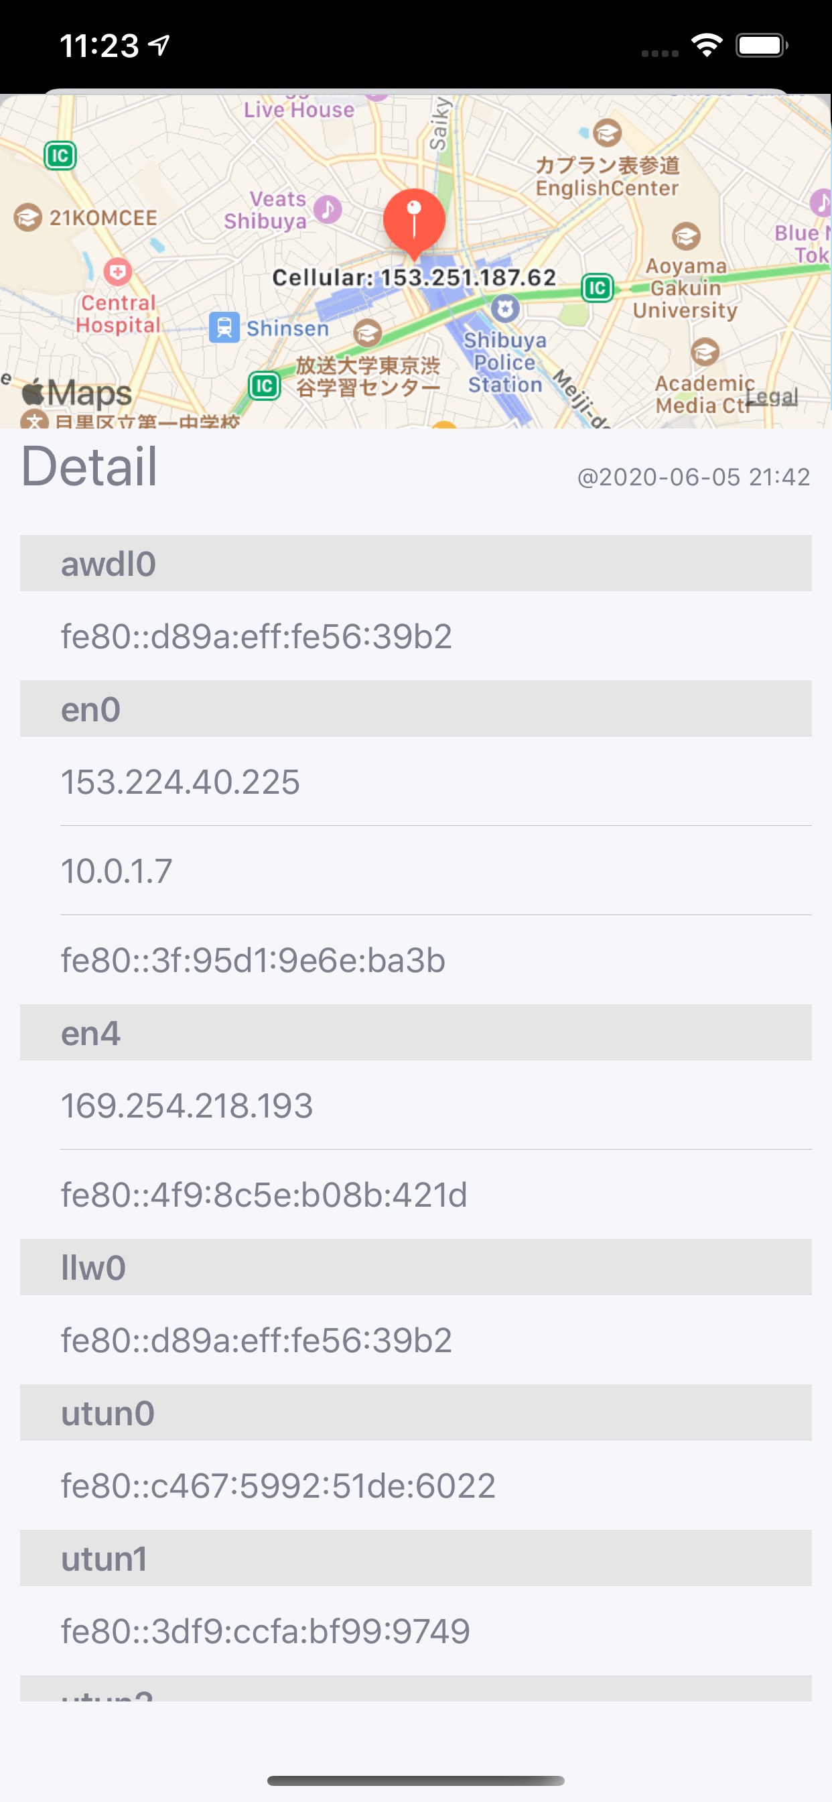Select the 153.224.40.225 address row

[x=415, y=782]
